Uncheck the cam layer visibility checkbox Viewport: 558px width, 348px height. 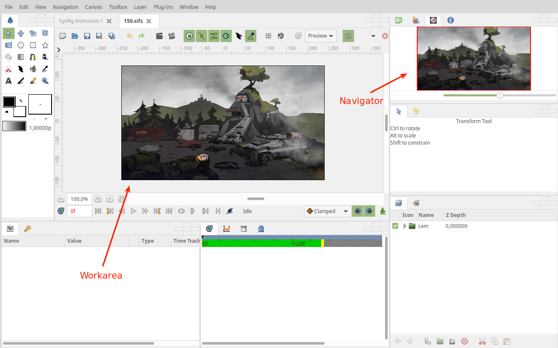[x=395, y=226]
